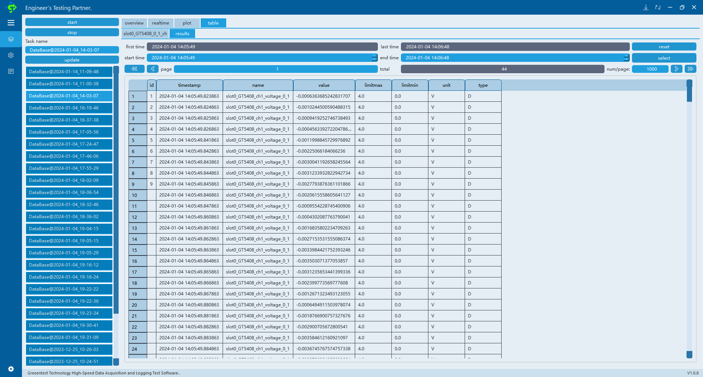The height and width of the screenshot is (377, 703).
Task: Switch to the plot tab
Action: (187, 23)
